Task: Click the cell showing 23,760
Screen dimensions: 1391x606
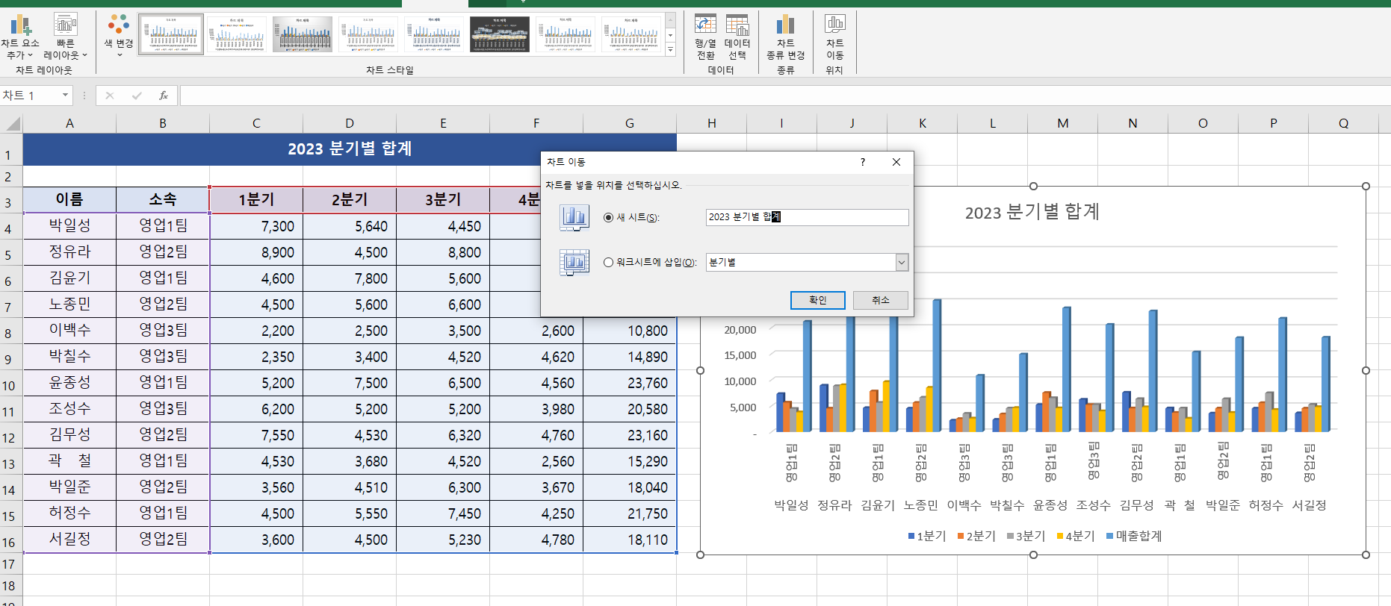Action: [x=630, y=383]
